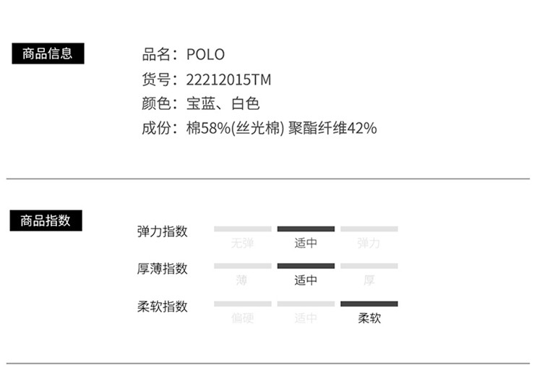This screenshot has width=542, height=384.
Task: Click the 柔软指数 row label
Action: pyautogui.click(x=162, y=307)
